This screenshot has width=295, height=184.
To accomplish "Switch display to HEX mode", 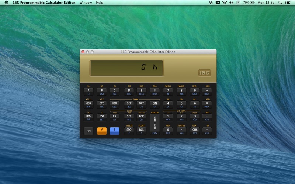I will click(114, 105).
